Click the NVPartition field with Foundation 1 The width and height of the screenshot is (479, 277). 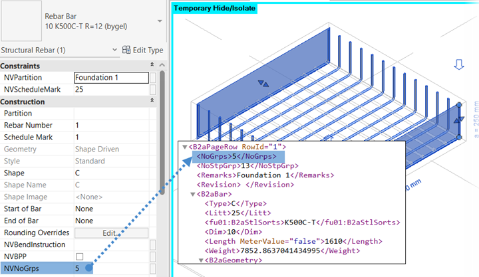click(x=110, y=78)
